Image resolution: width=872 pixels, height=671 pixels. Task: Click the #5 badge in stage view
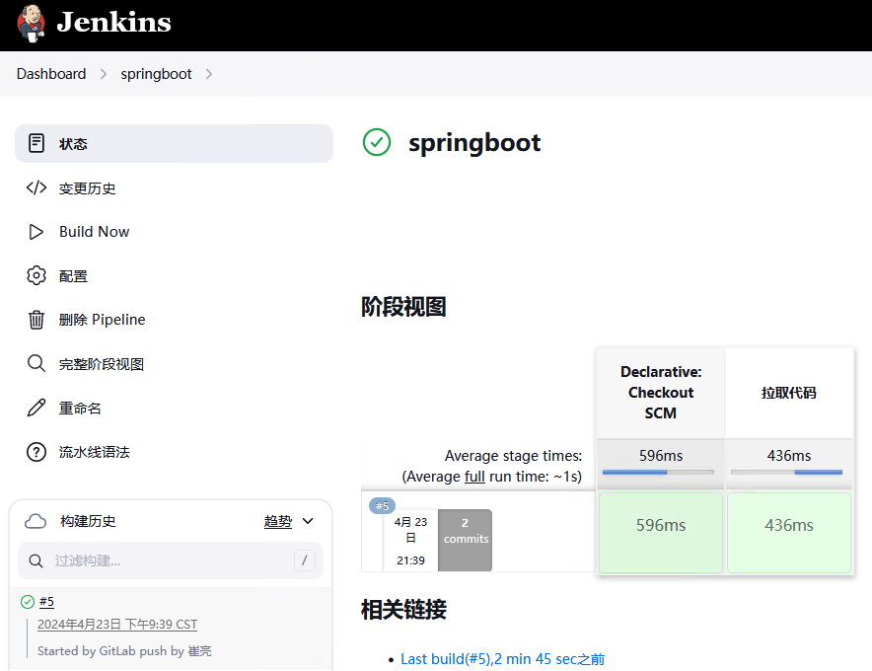point(382,506)
